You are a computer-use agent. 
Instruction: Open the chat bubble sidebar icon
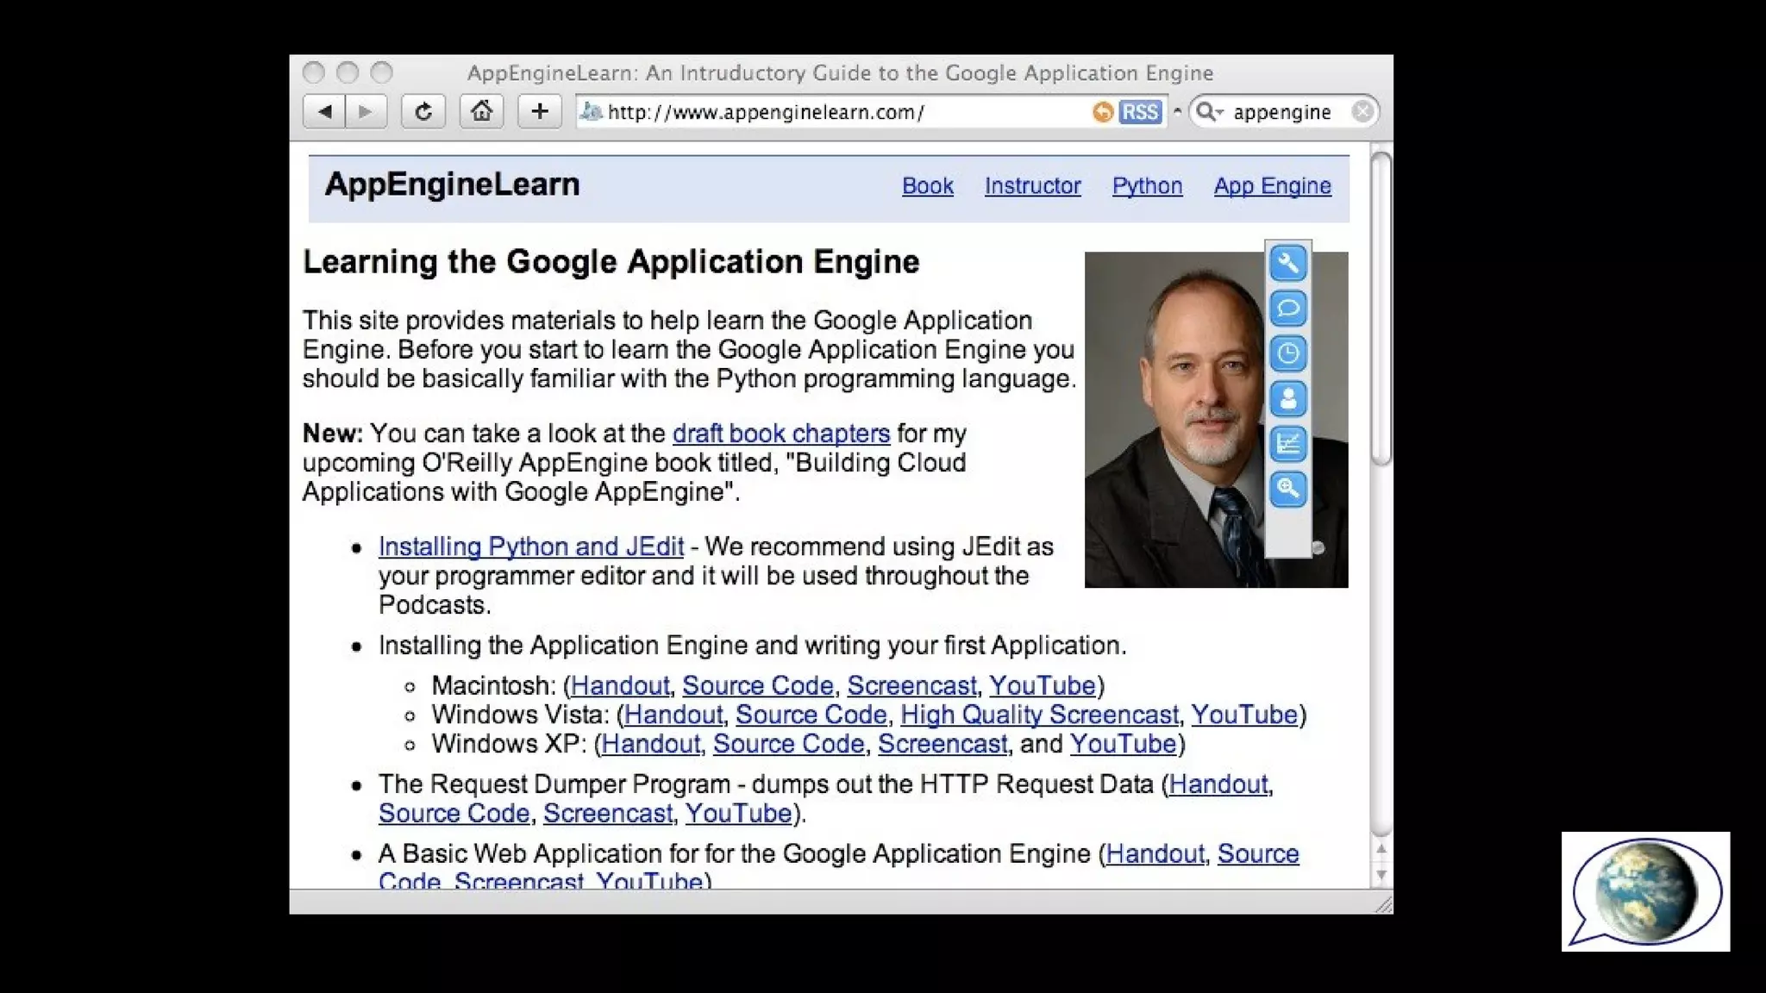click(1287, 308)
